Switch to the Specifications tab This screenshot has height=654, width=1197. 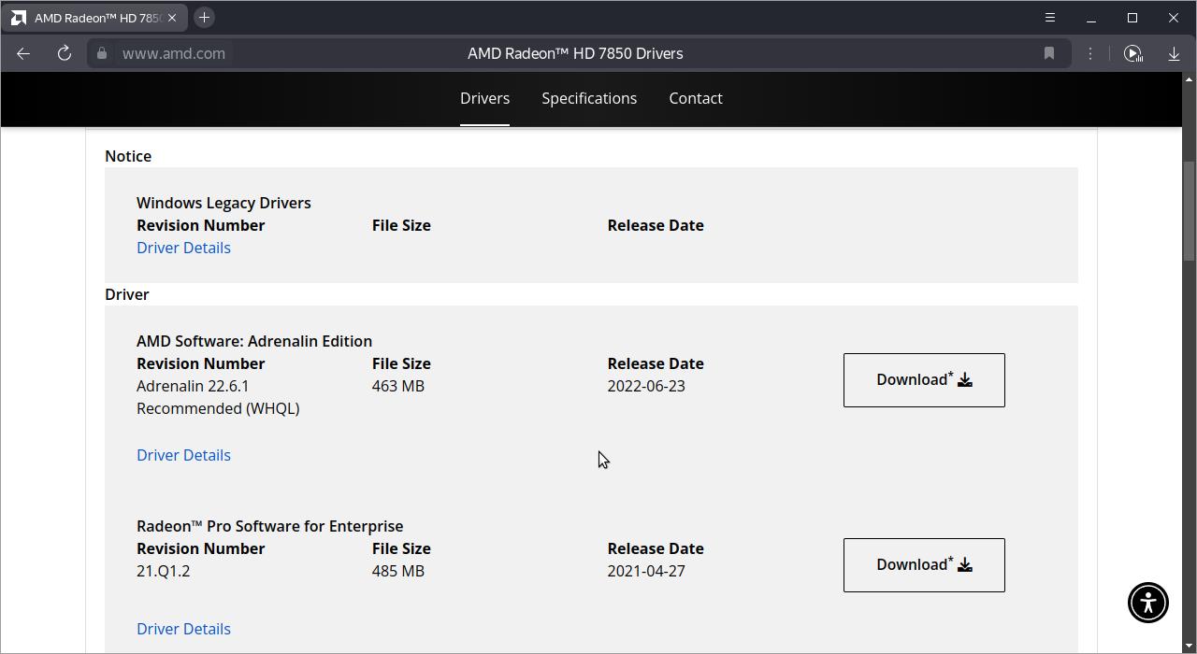click(589, 98)
